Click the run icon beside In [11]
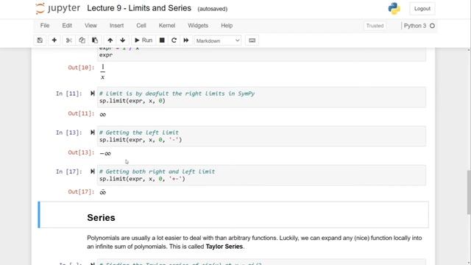471x265 pixels. (92, 93)
